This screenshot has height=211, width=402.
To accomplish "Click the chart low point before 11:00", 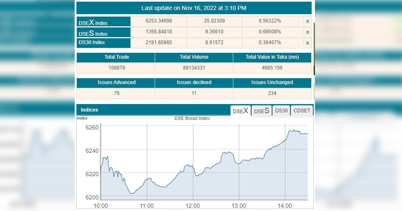I will click(x=131, y=194).
